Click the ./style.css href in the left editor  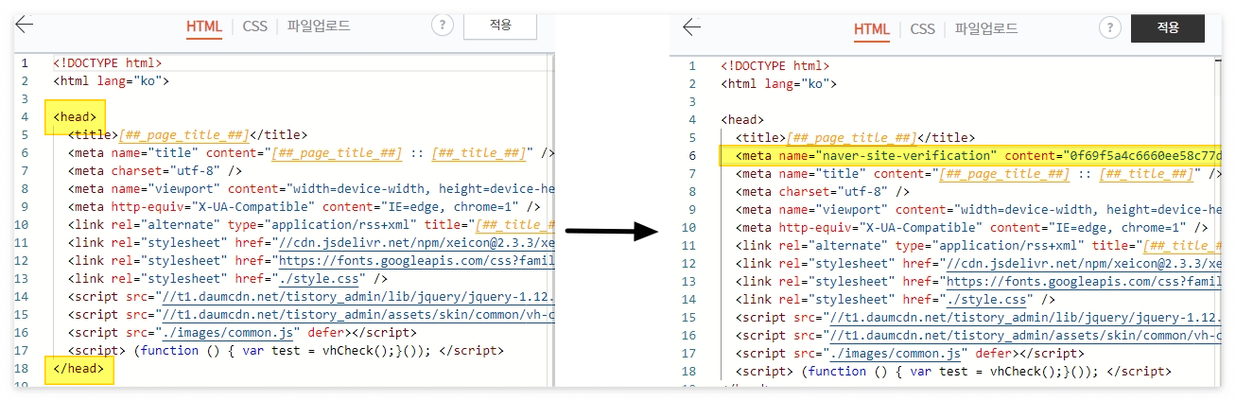320,279
